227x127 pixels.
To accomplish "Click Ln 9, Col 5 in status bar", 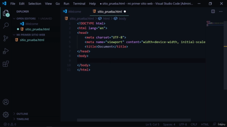I will click(x=153, y=125).
